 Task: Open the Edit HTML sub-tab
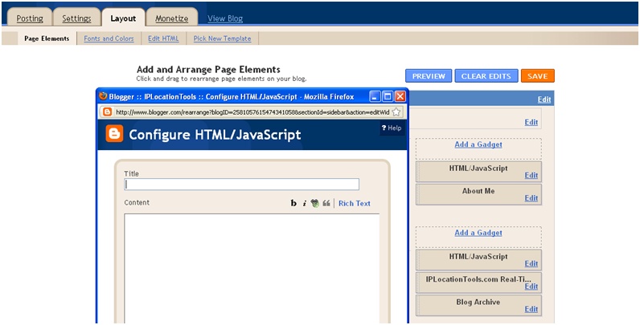coord(163,39)
